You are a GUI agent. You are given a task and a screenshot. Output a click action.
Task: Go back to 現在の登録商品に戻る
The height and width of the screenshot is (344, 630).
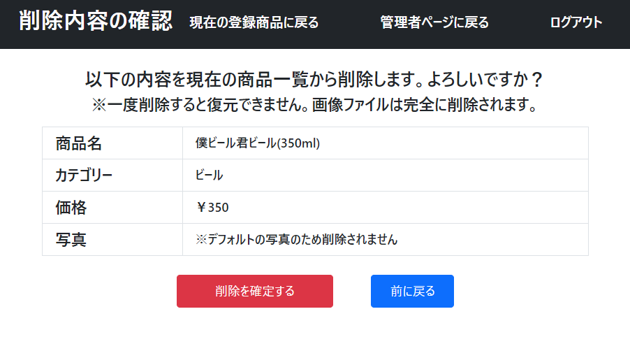(x=254, y=22)
